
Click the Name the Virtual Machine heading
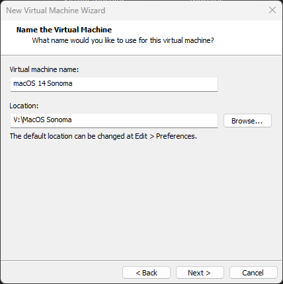coord(64,30)
